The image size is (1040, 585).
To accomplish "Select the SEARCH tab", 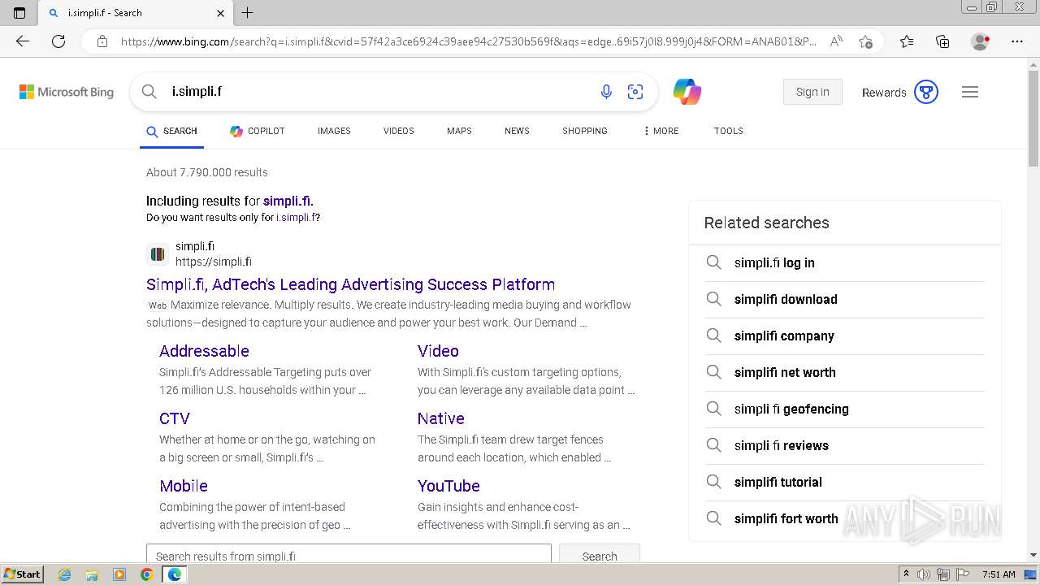I will (171, 131).
